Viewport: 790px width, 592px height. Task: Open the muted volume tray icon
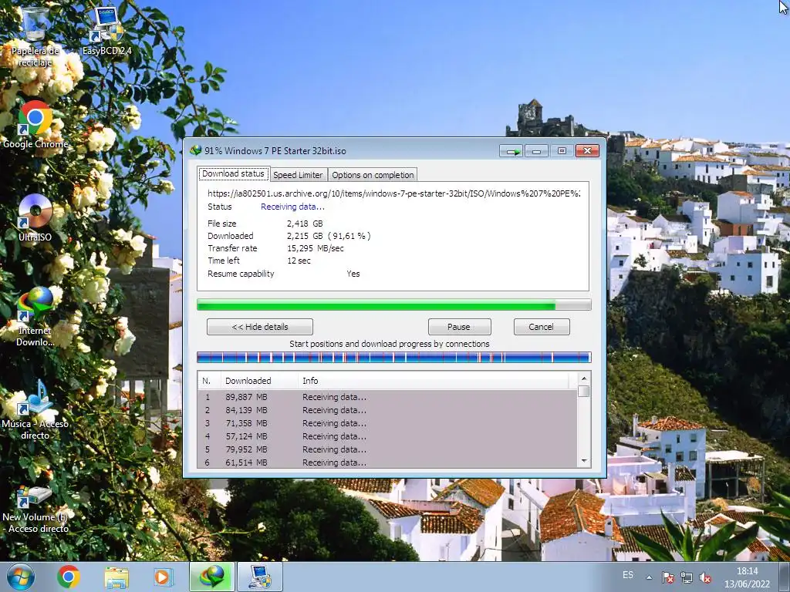coord(705,578)
